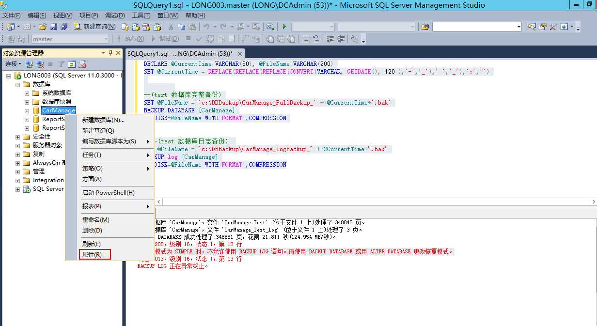Choose 删除(D) in context menu
597x326 pixels.
click(x=110, y=231)
